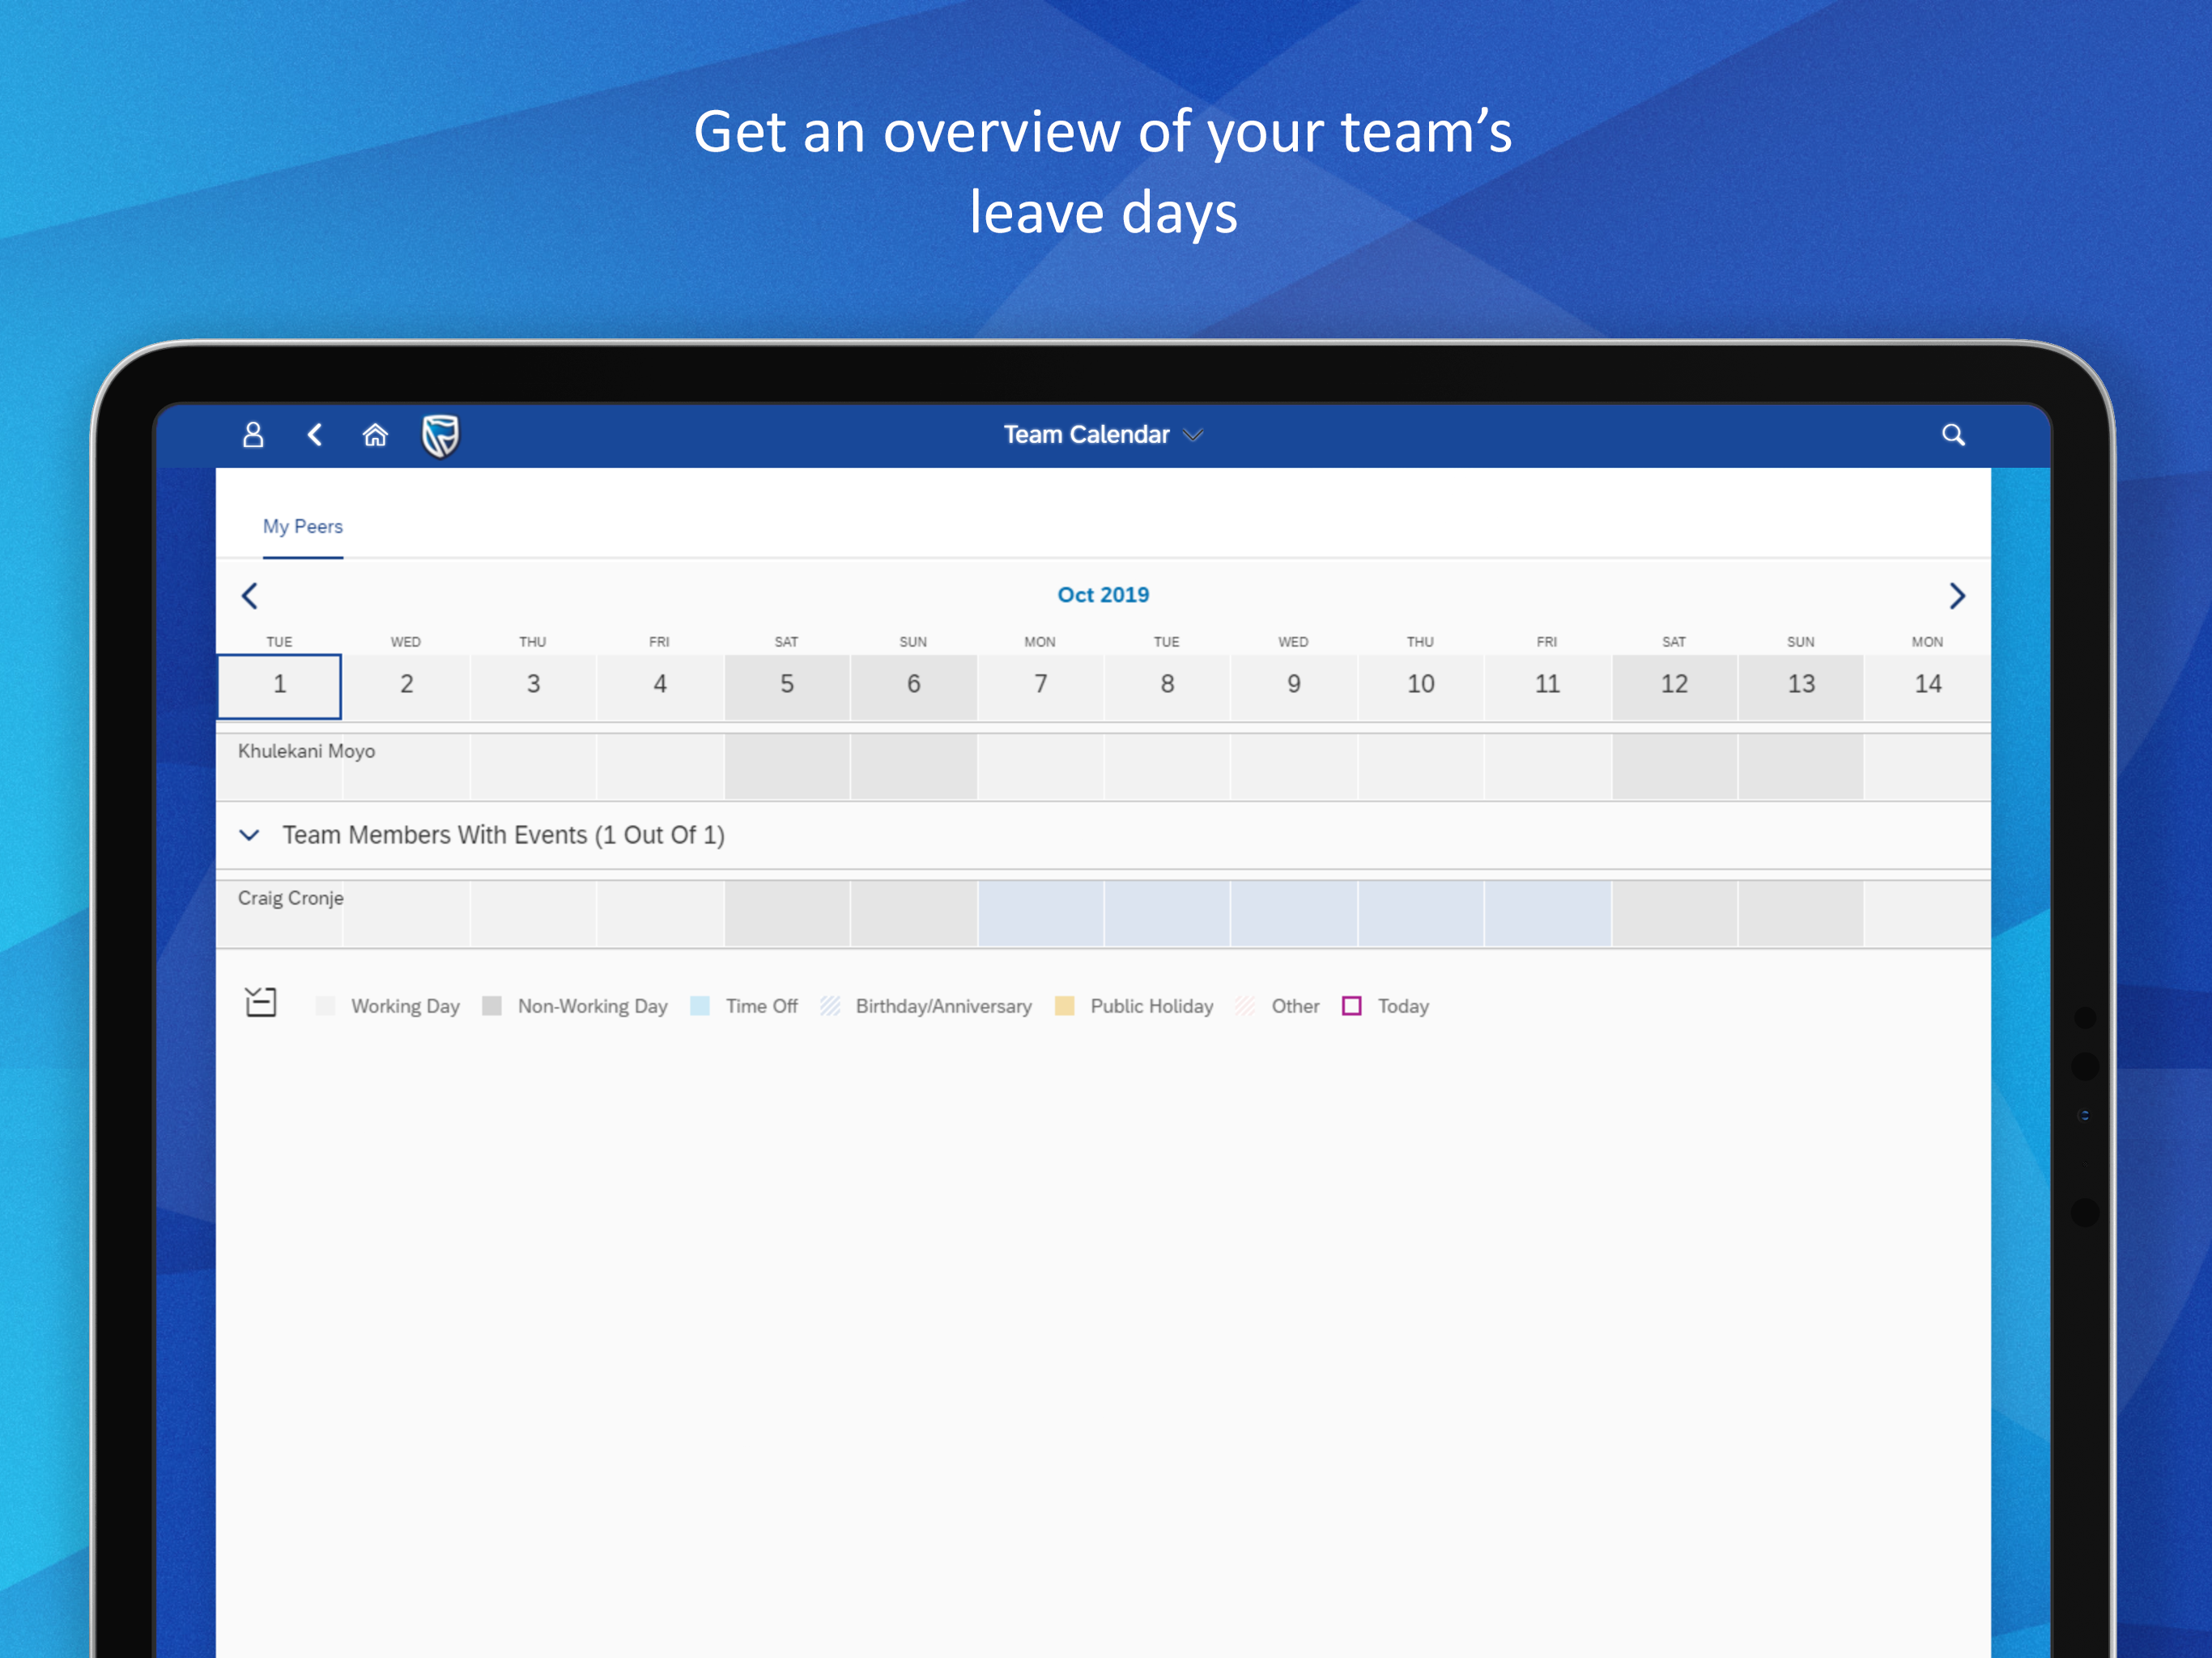The width and height of the screenshot is (2212, 1658).
Task: Select Monday 14 in calendar
Action: click(x=1928, y=686)
